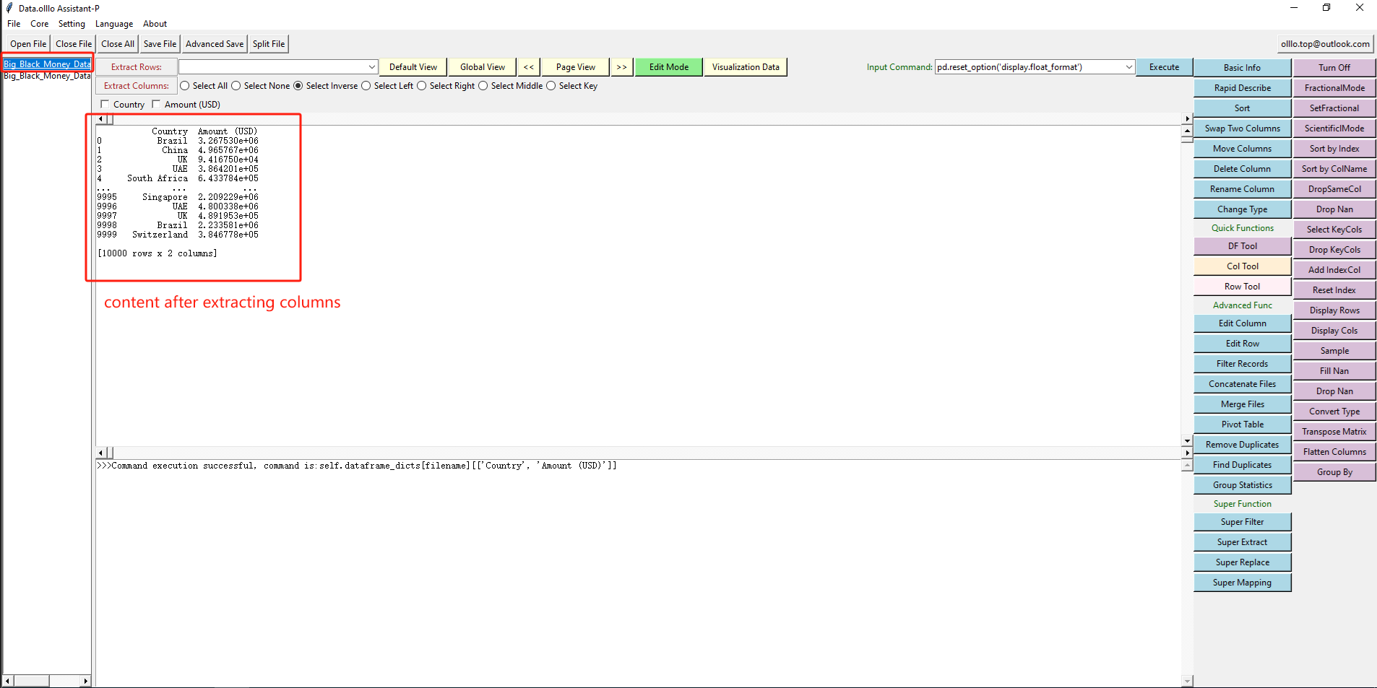Click the Fill Nan button
Viewport: 1377px width, 688px height.
(x=1334, y=371)
